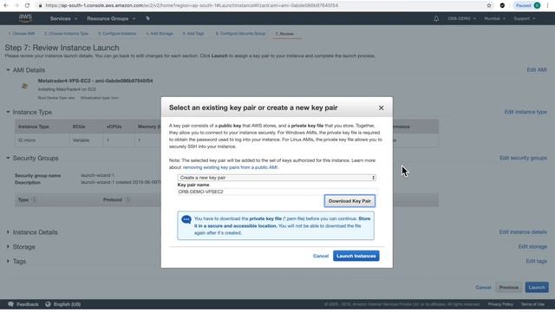This screenshot has height=312, width=555.
Task: Click the Windows AMI icon next to Metatrader4
Action: pos(24,86)
